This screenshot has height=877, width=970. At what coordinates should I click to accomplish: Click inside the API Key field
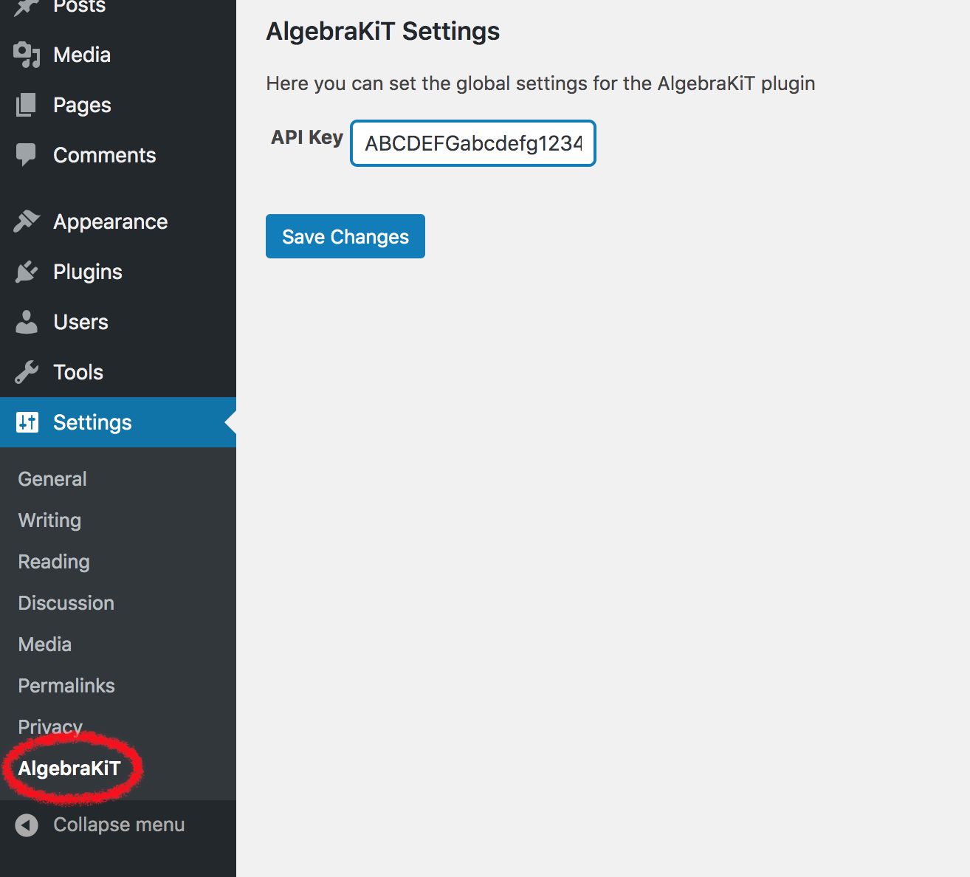pos(472,143)
